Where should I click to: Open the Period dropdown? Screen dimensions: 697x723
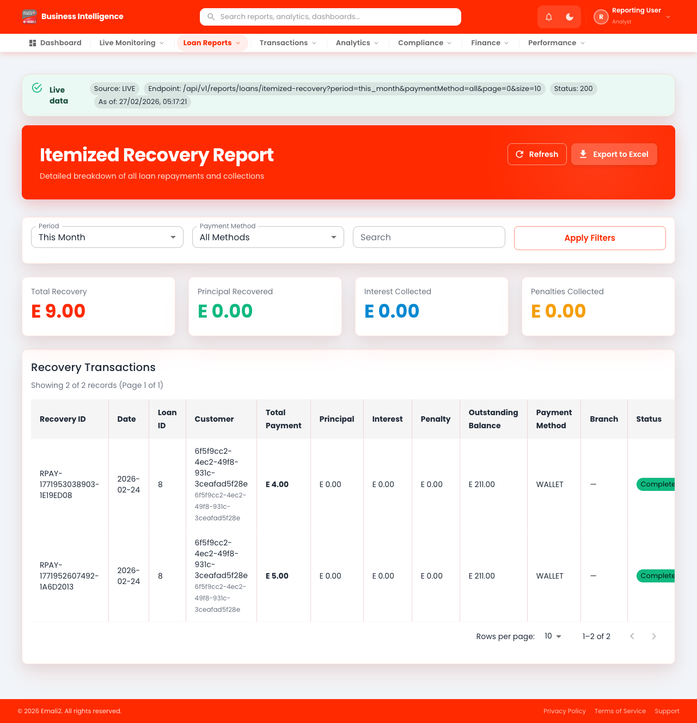click(x=107, y=237)
